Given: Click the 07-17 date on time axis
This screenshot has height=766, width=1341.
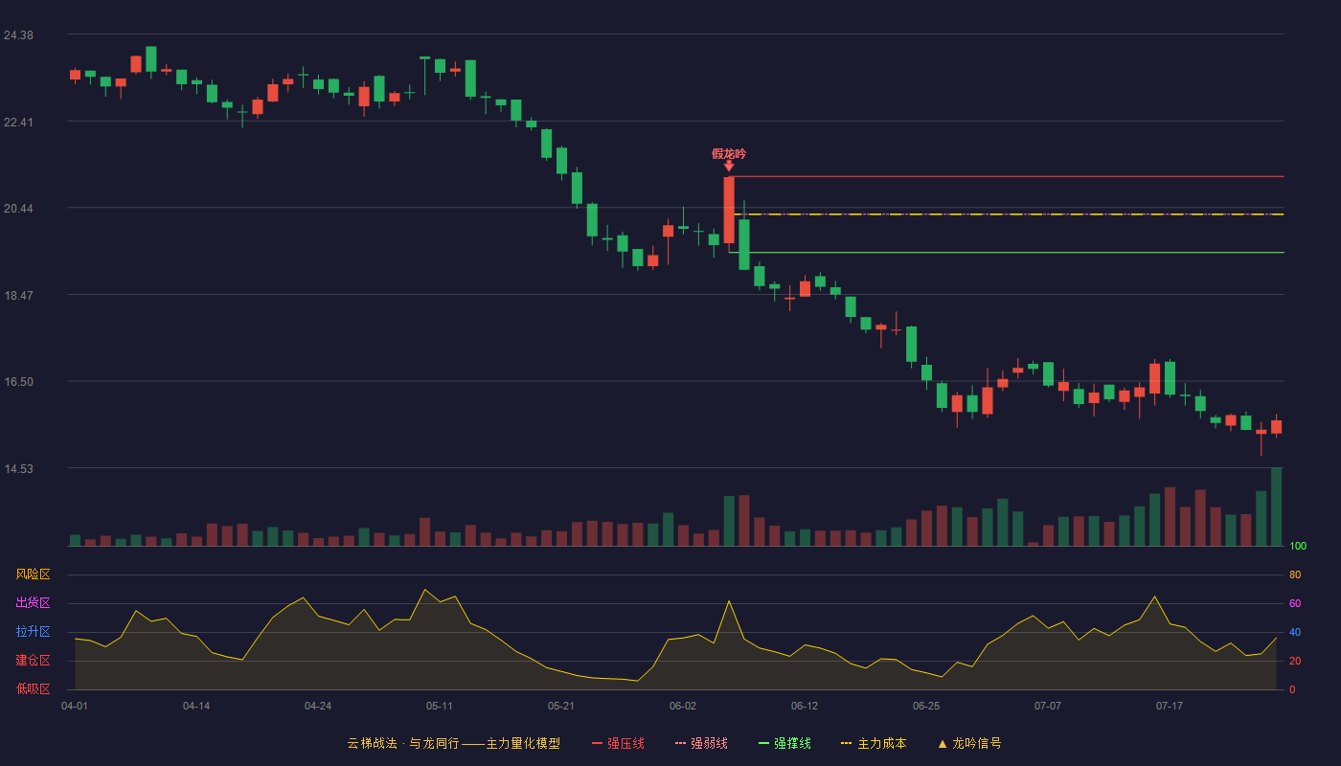Looking at the screenshot, I should click(x=1170, y=706).
